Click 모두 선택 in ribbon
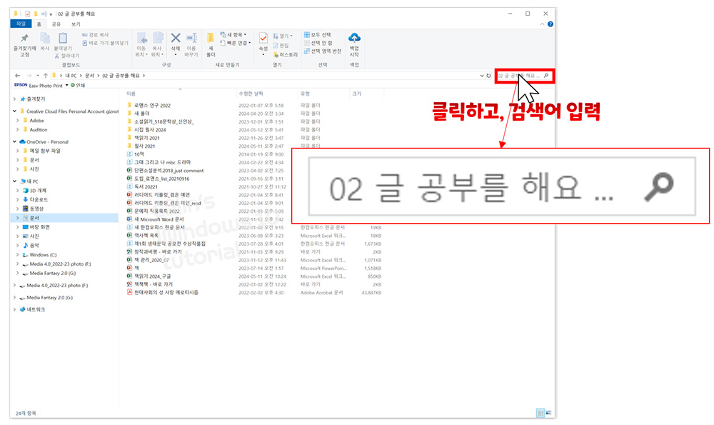Viewport: 714px width, 425px height. (318, 34)
